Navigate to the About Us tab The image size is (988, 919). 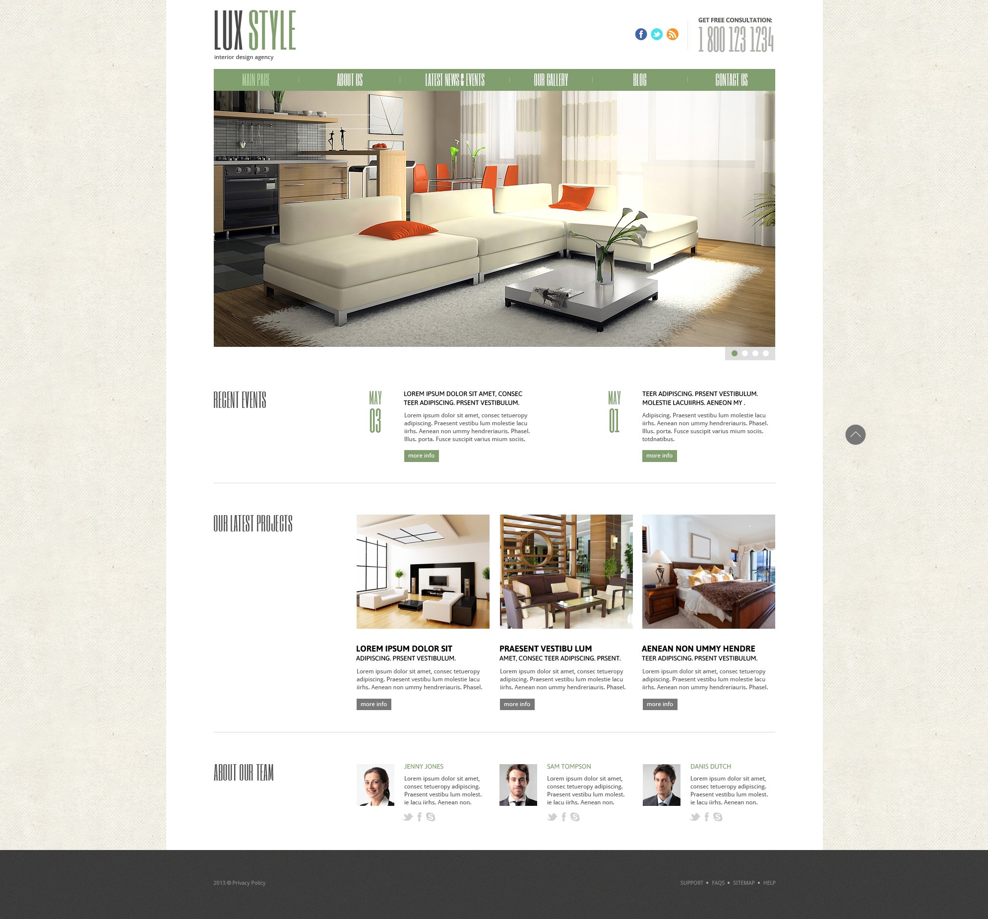click(349, 79)
